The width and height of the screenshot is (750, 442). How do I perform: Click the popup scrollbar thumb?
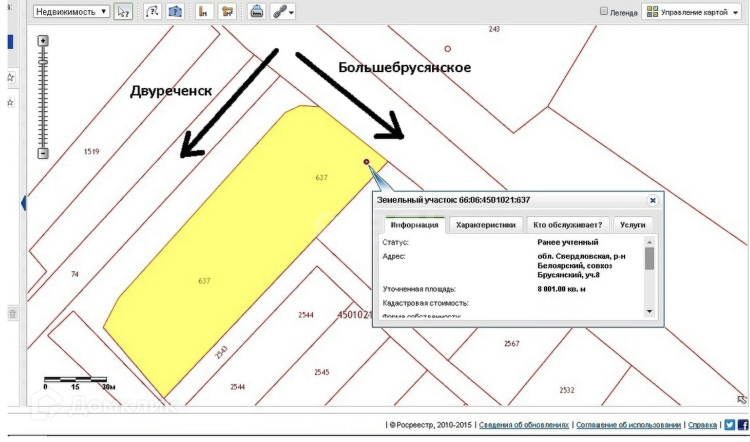[650, 259]
